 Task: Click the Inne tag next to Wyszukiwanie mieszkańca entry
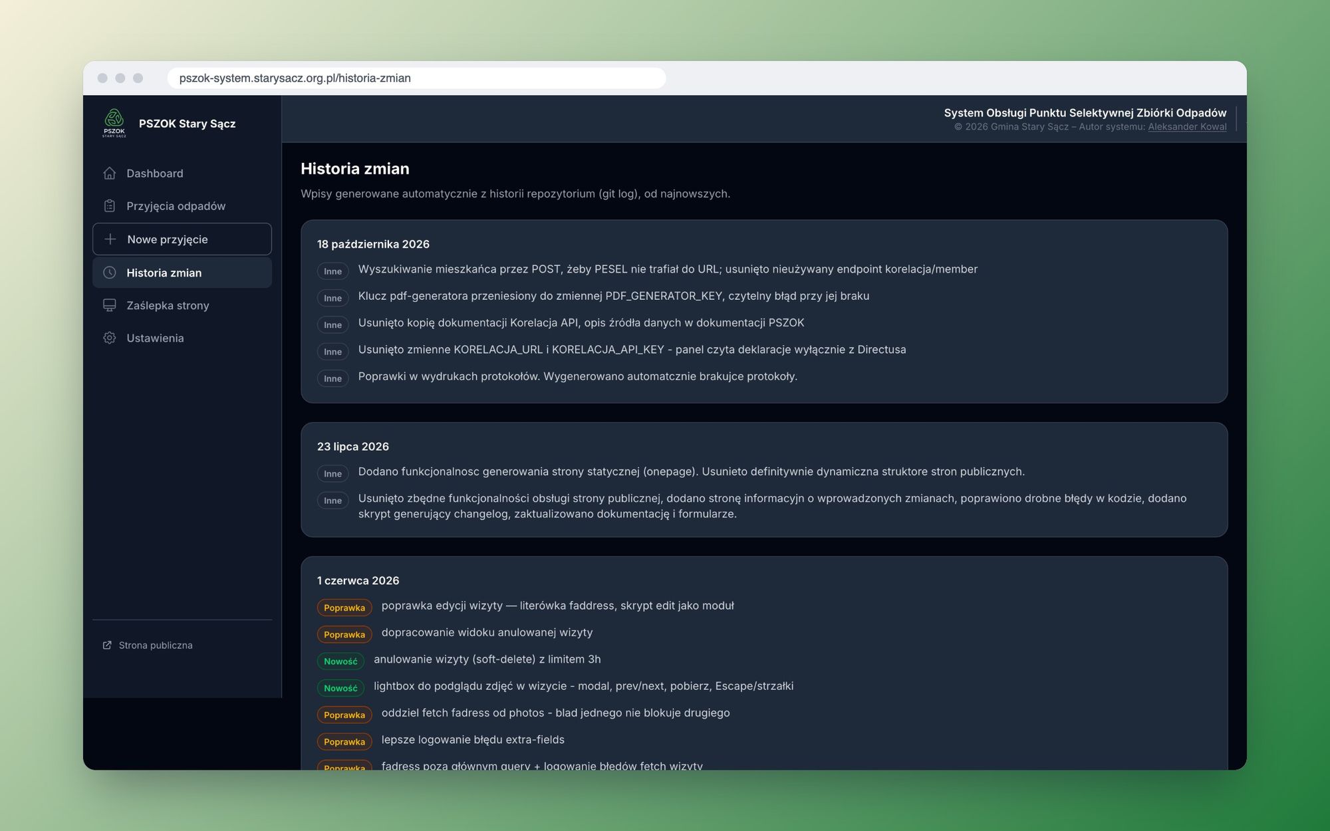[x=332, y=271]
